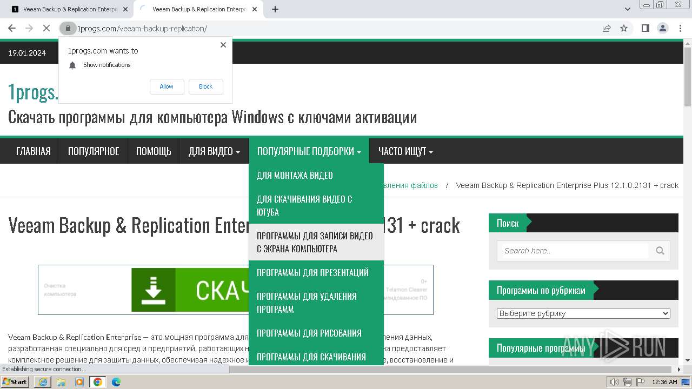Click the date 19.01.2024

[x=27, y=53]
